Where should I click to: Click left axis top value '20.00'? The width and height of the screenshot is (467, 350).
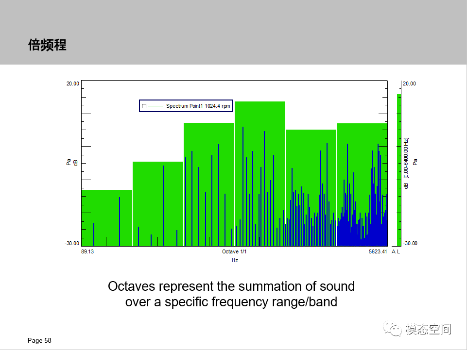73,83
